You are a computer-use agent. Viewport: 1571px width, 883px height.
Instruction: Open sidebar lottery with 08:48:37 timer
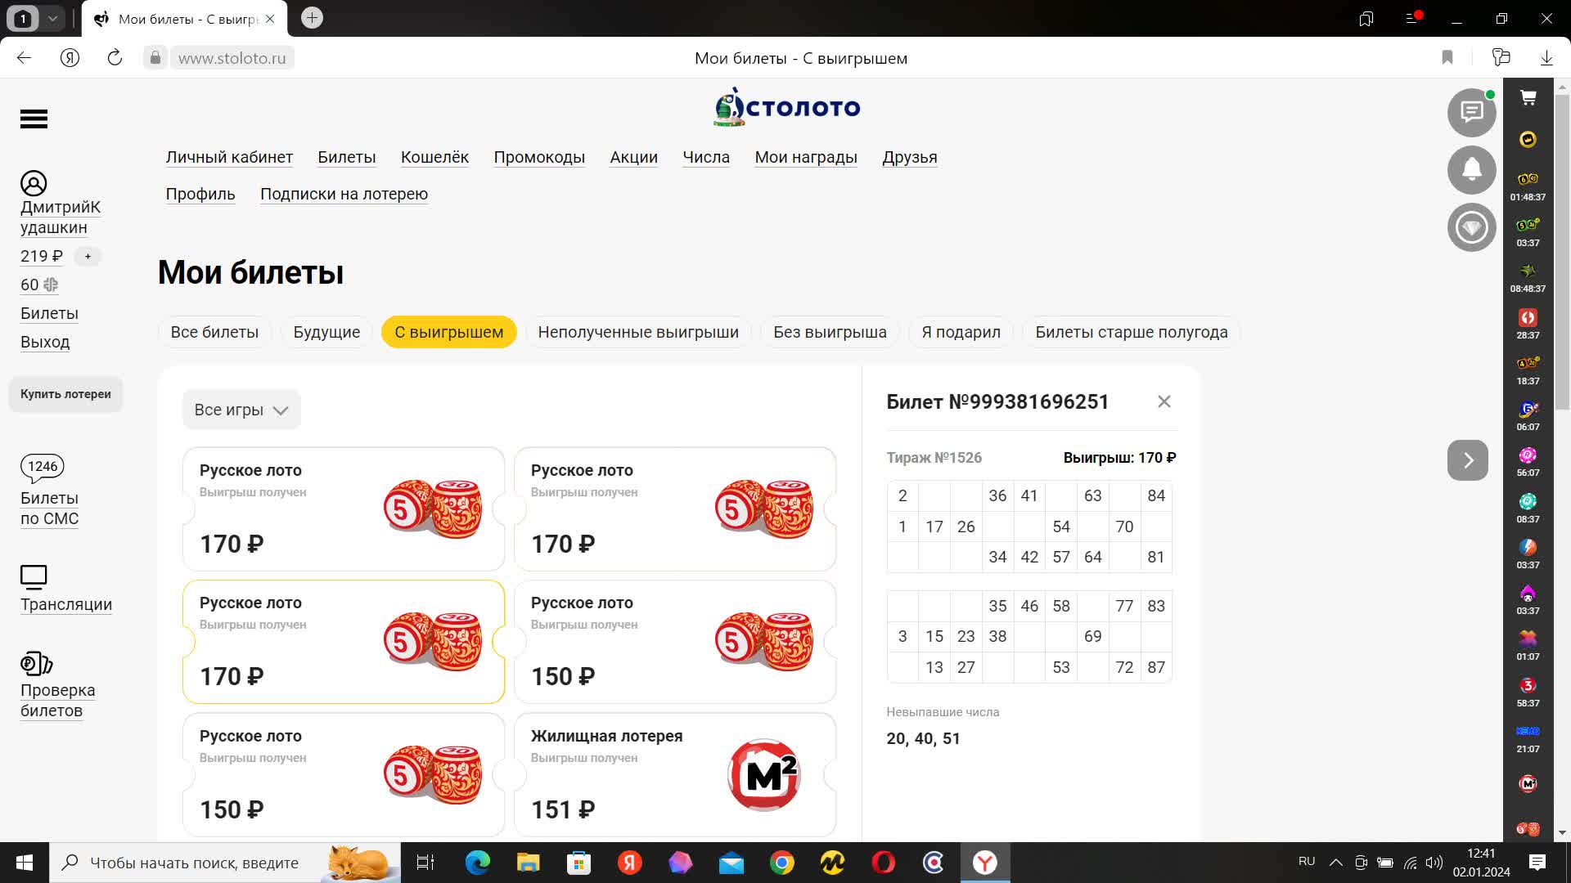coord(1528,278)
